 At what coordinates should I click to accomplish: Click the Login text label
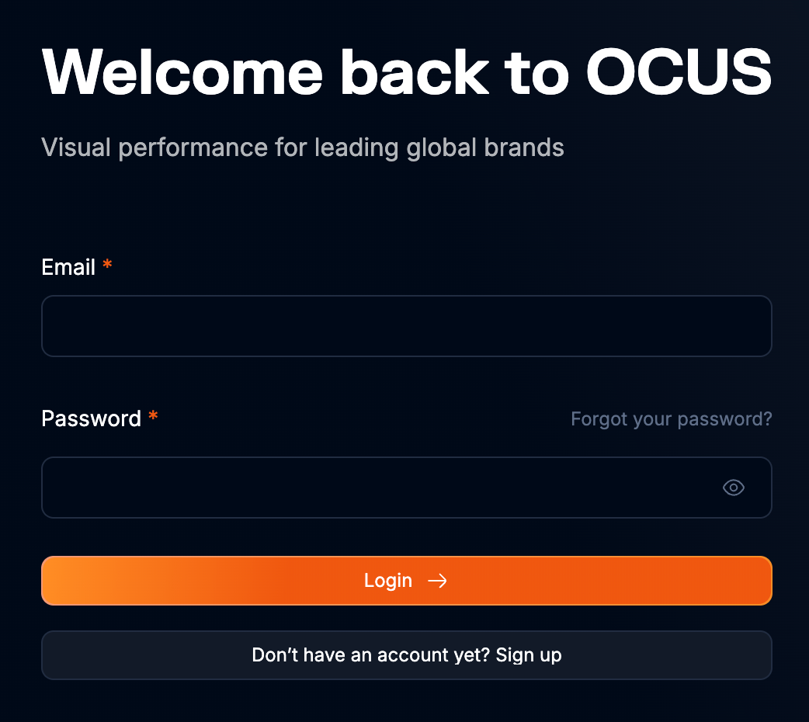[387, 581]
